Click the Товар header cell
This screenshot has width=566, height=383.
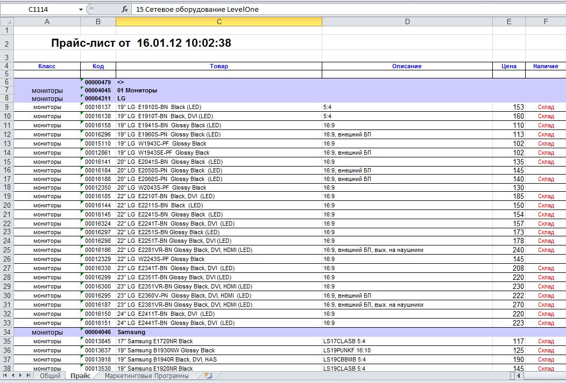click(219, 66)
